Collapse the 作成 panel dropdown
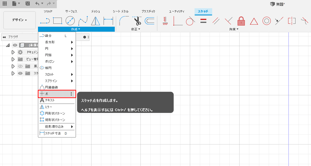 point(76,29)
